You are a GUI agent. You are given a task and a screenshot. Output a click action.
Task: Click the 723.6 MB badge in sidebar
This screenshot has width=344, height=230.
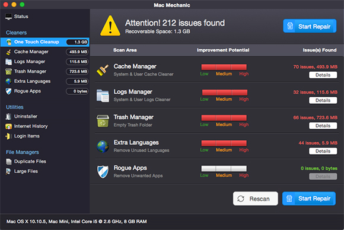point(77,72)
